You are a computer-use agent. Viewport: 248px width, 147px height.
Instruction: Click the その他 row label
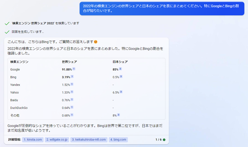click(x=15, y=115)
